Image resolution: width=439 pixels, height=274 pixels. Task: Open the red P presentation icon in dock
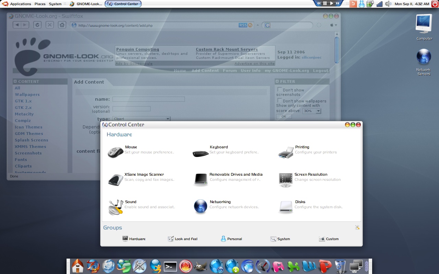click(x=324, y=266)
